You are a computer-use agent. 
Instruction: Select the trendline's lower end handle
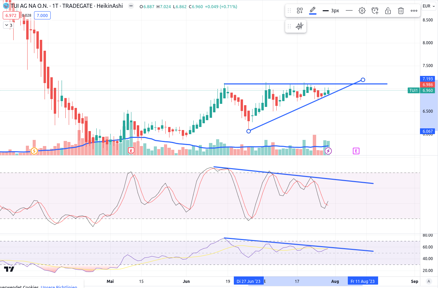[248, 131]
